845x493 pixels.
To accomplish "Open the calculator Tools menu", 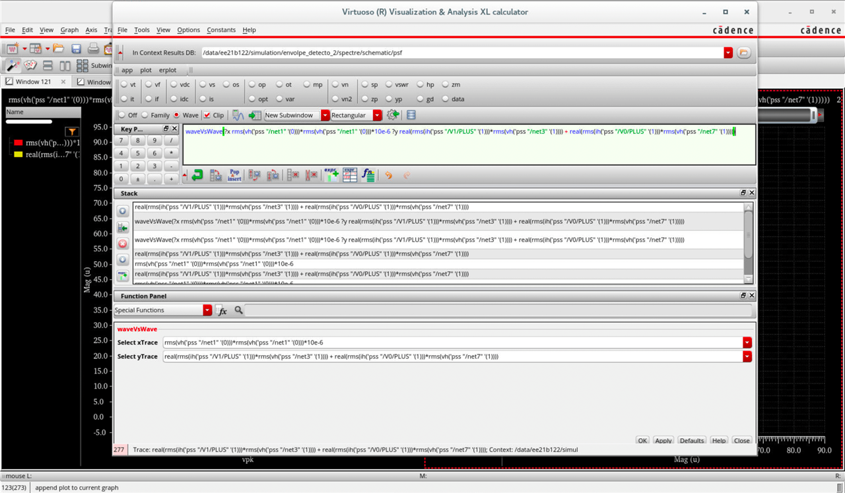I will [142, 30].
